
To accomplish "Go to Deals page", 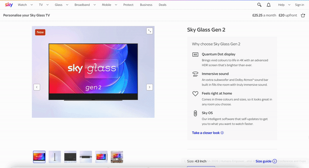I will [x=163, y=5].
